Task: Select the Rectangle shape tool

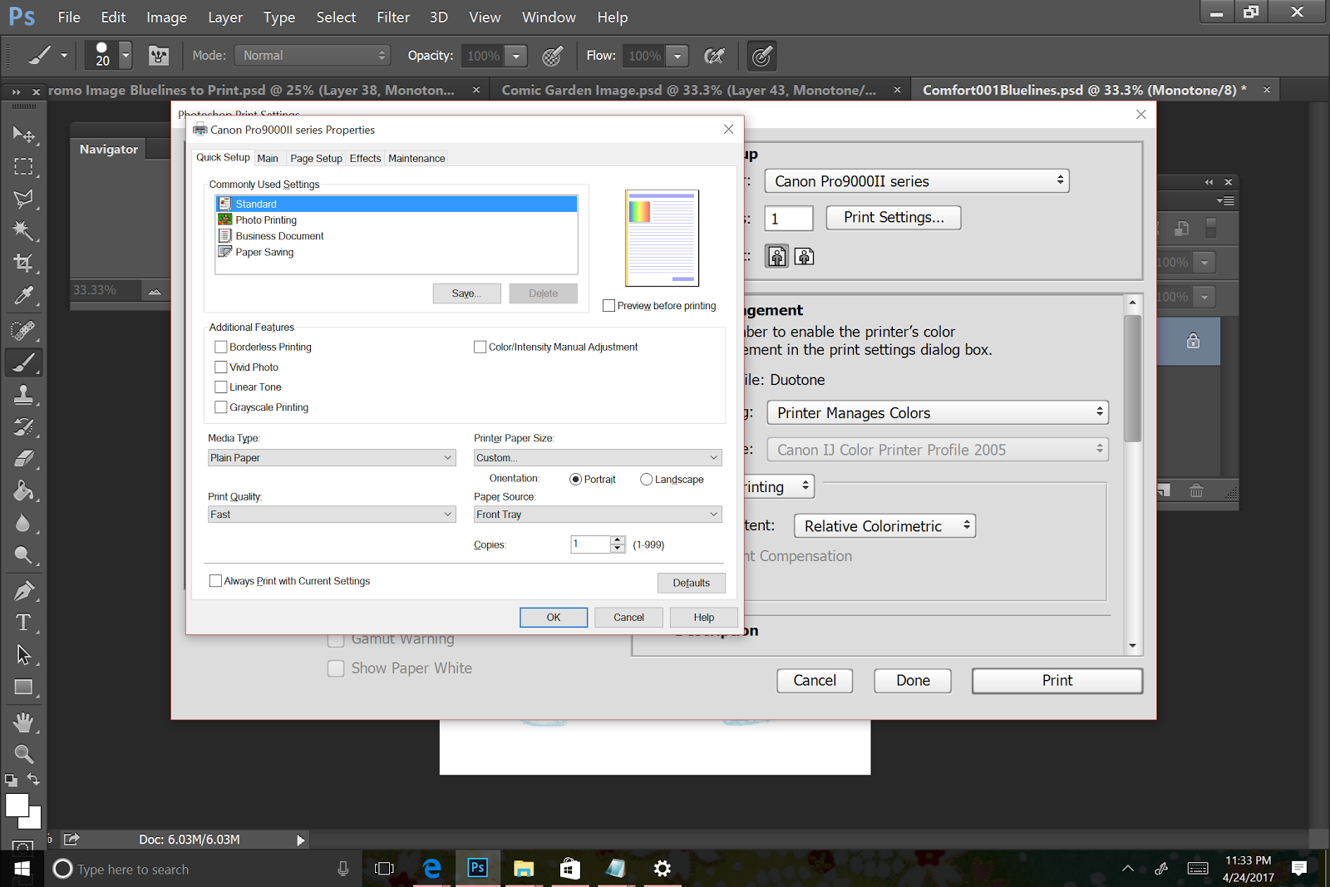Action: click(x=23, y=687)
